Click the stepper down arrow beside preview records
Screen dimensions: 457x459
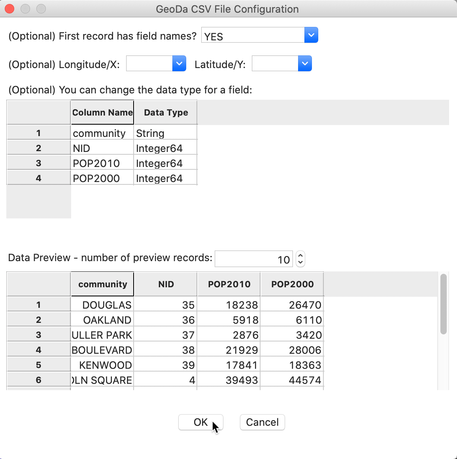(x=300, y=262)
